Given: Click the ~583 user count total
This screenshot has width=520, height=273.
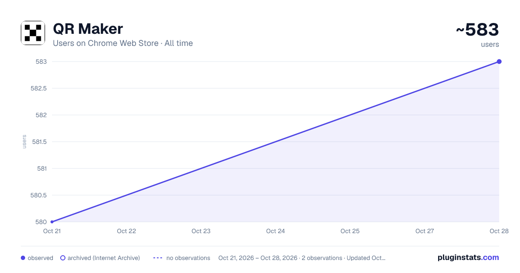Looking at the screenshot, I should pos(478,30).
